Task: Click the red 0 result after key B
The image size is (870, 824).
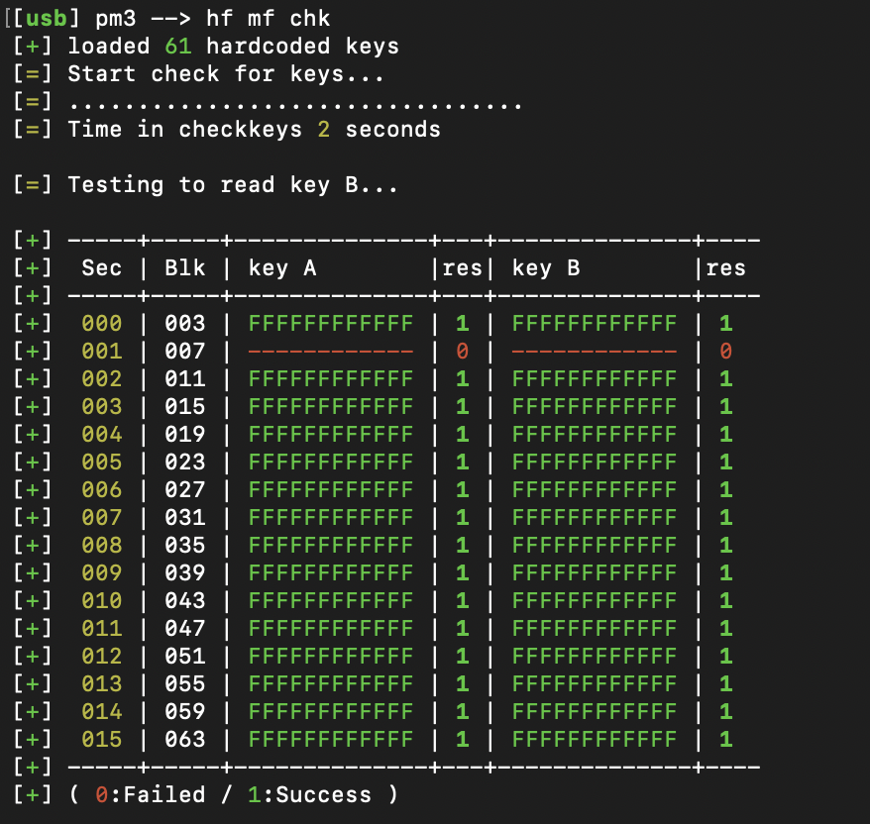Action: [725, 352]
